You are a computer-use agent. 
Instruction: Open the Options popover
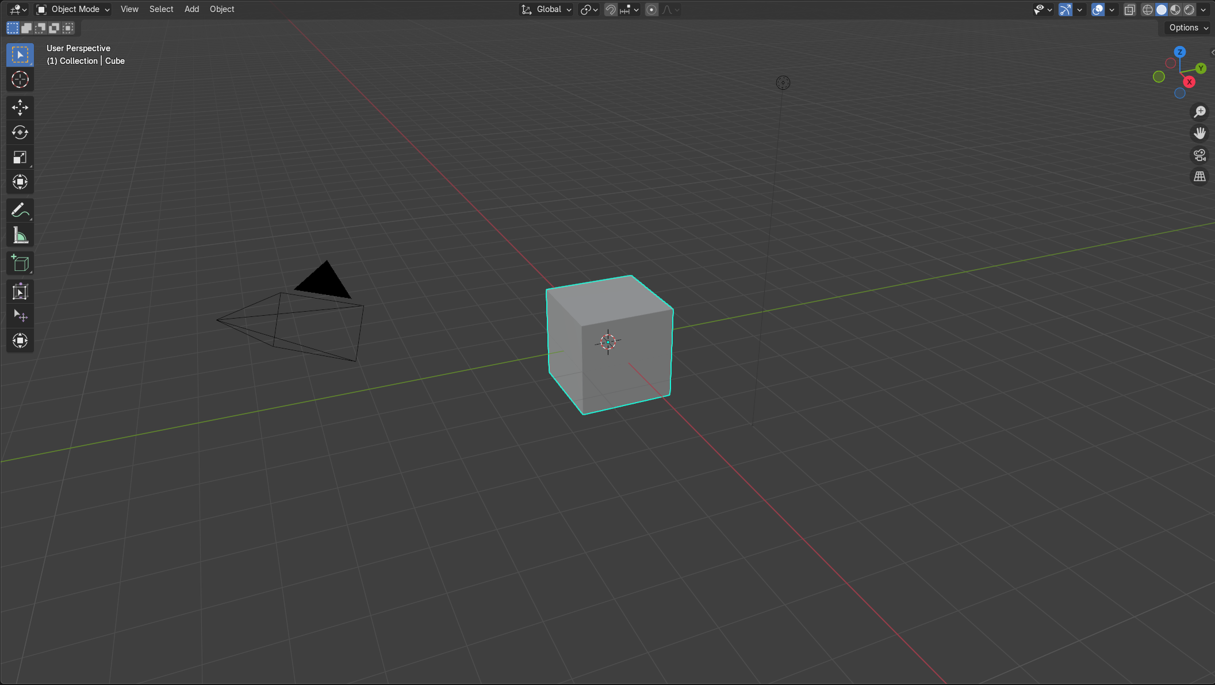(x=1188, y=28)
